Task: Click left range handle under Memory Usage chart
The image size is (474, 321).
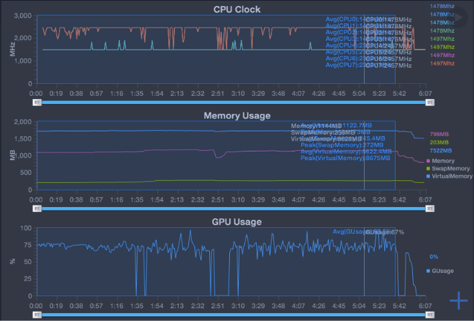Action: tap(38, 208)
